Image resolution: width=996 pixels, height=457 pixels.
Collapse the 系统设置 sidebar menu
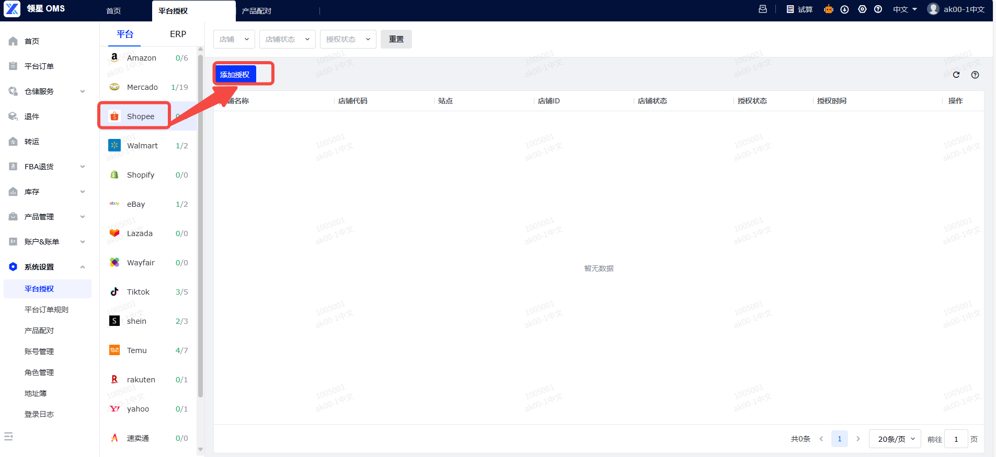(x=47, y=267)
